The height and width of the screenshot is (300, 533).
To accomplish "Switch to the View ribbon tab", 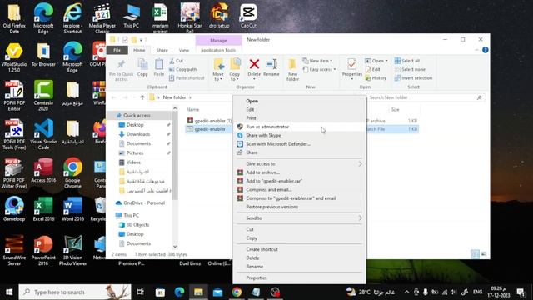I will tap(183, 50).
